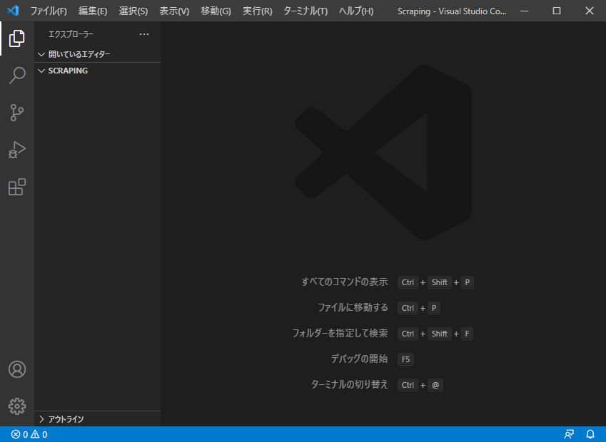Click the warnings count in status bar
This screenshot has height=442, width=606.
pos(39,435)
